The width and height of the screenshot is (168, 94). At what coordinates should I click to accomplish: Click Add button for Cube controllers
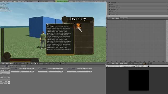[61, 72]
